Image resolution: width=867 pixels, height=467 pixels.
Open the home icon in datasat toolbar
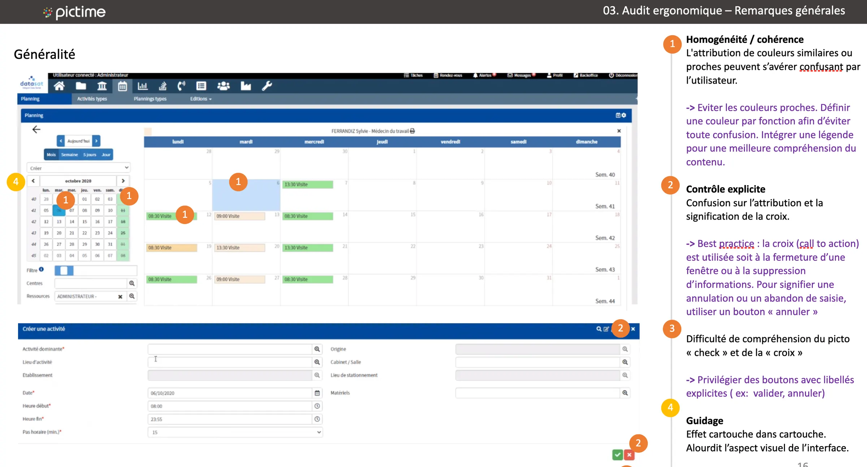[59, 86]
